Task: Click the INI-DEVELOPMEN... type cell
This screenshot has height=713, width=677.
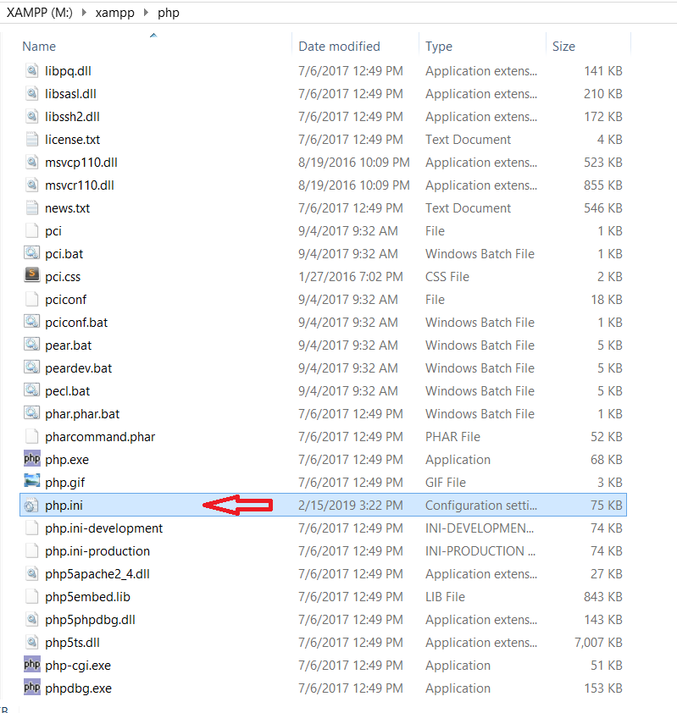Action: tap(480, 528)
